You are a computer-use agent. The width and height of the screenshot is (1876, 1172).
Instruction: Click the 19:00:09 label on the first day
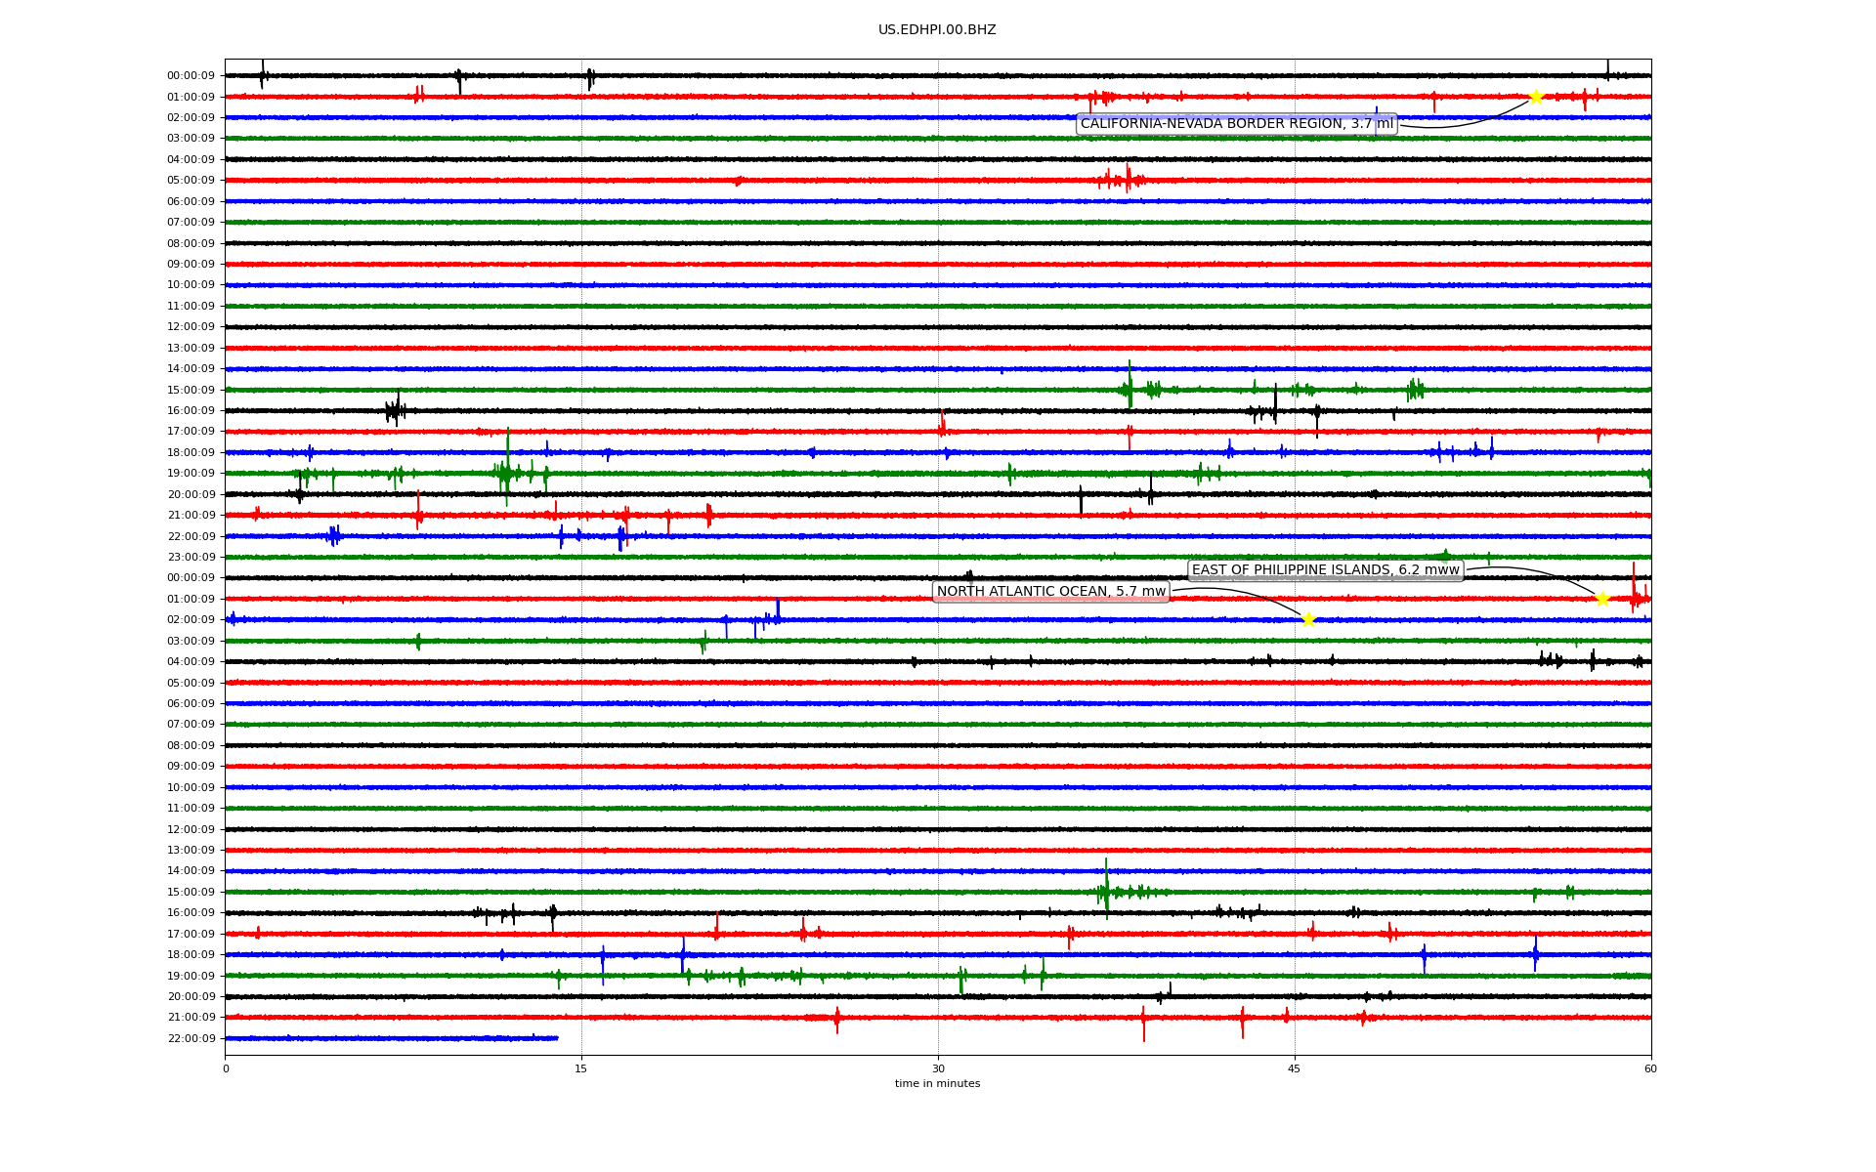click(191, 474)
